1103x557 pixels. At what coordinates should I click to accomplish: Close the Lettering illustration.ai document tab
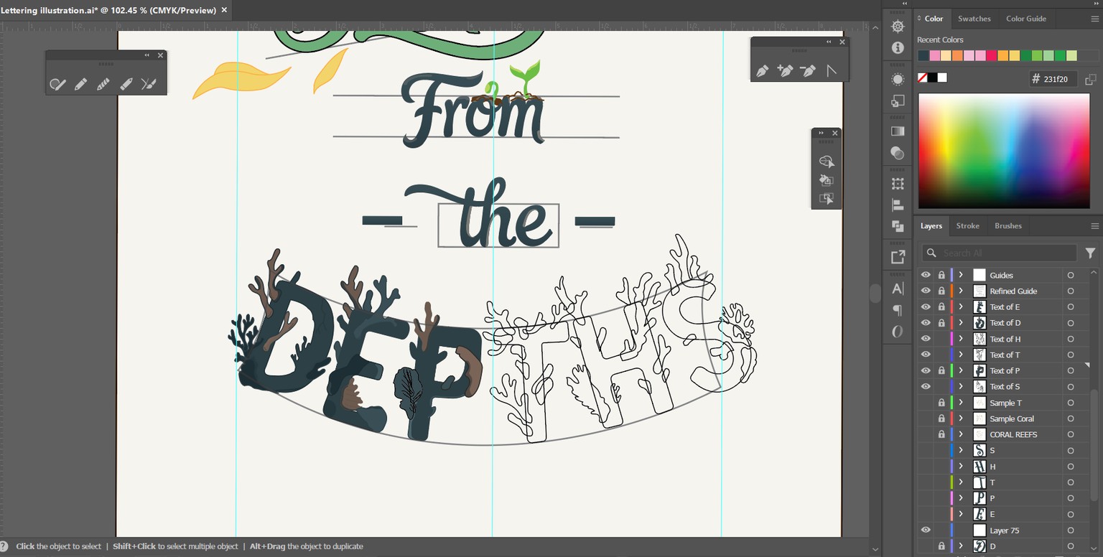(x=224, y=10)
